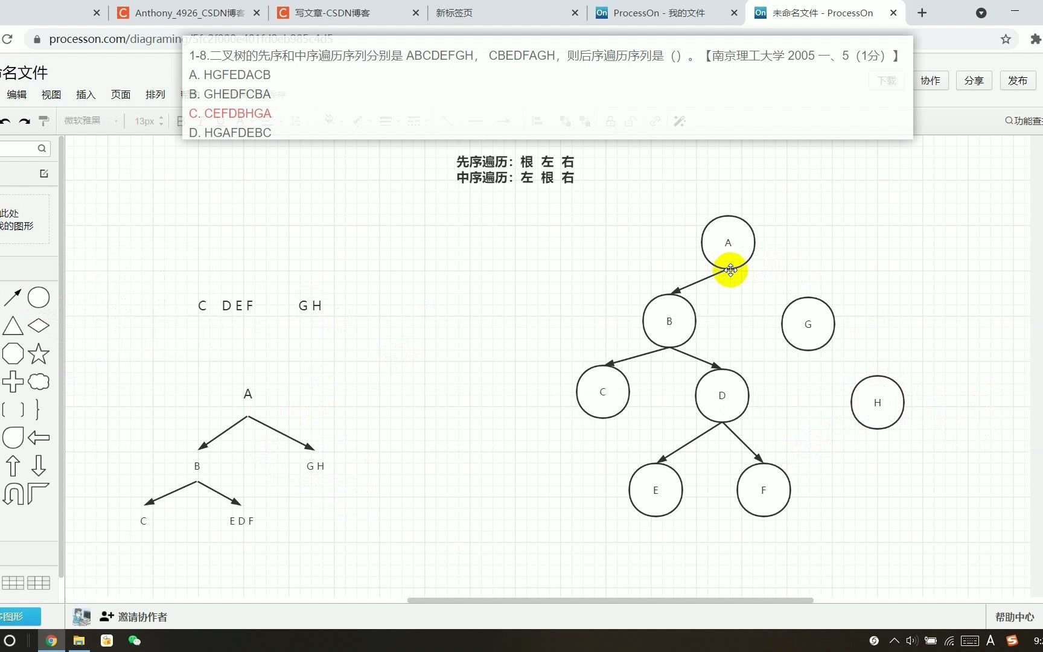
Task: Search shapes with magnifier icon
Action: tap(42, 149)
